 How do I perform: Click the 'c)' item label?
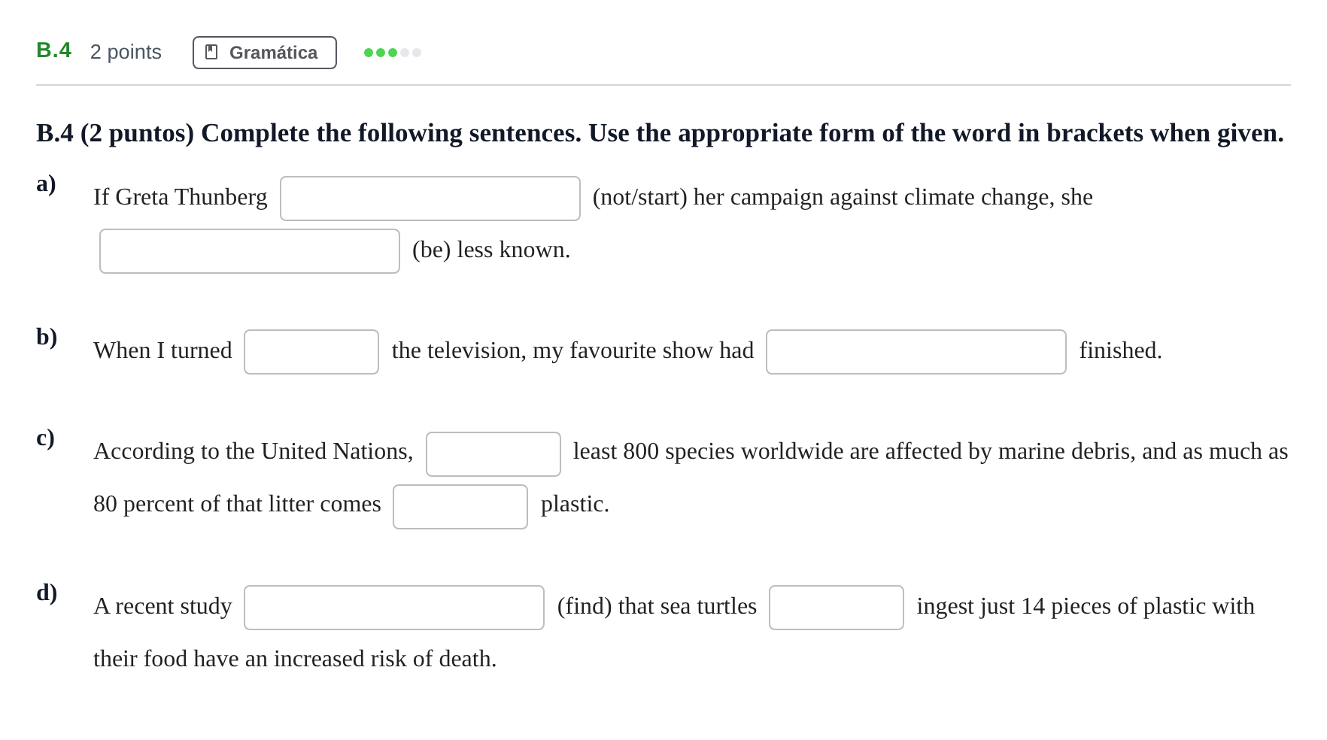coord(45,438)
